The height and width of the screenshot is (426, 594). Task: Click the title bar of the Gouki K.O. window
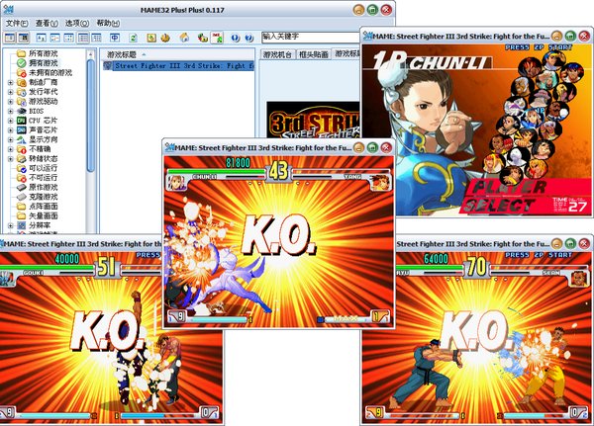tap(81, 244)
